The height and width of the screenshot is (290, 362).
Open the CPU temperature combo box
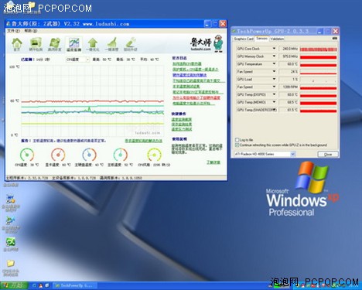pos(77,60)
